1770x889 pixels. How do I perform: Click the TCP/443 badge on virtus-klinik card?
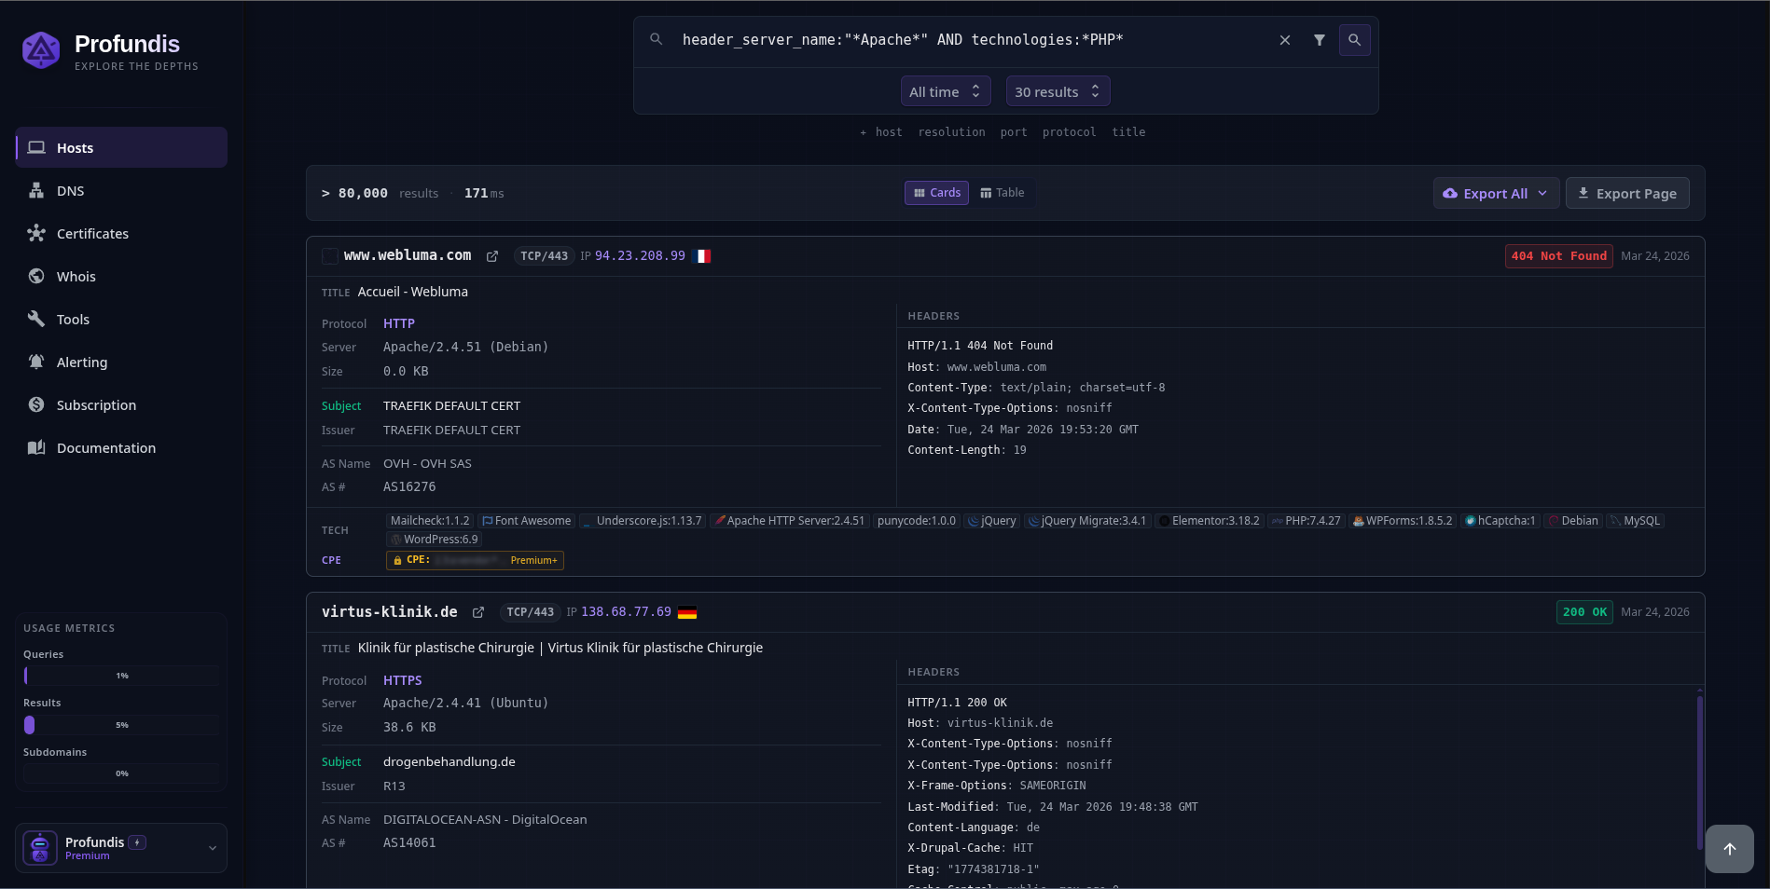coord(530,612)
